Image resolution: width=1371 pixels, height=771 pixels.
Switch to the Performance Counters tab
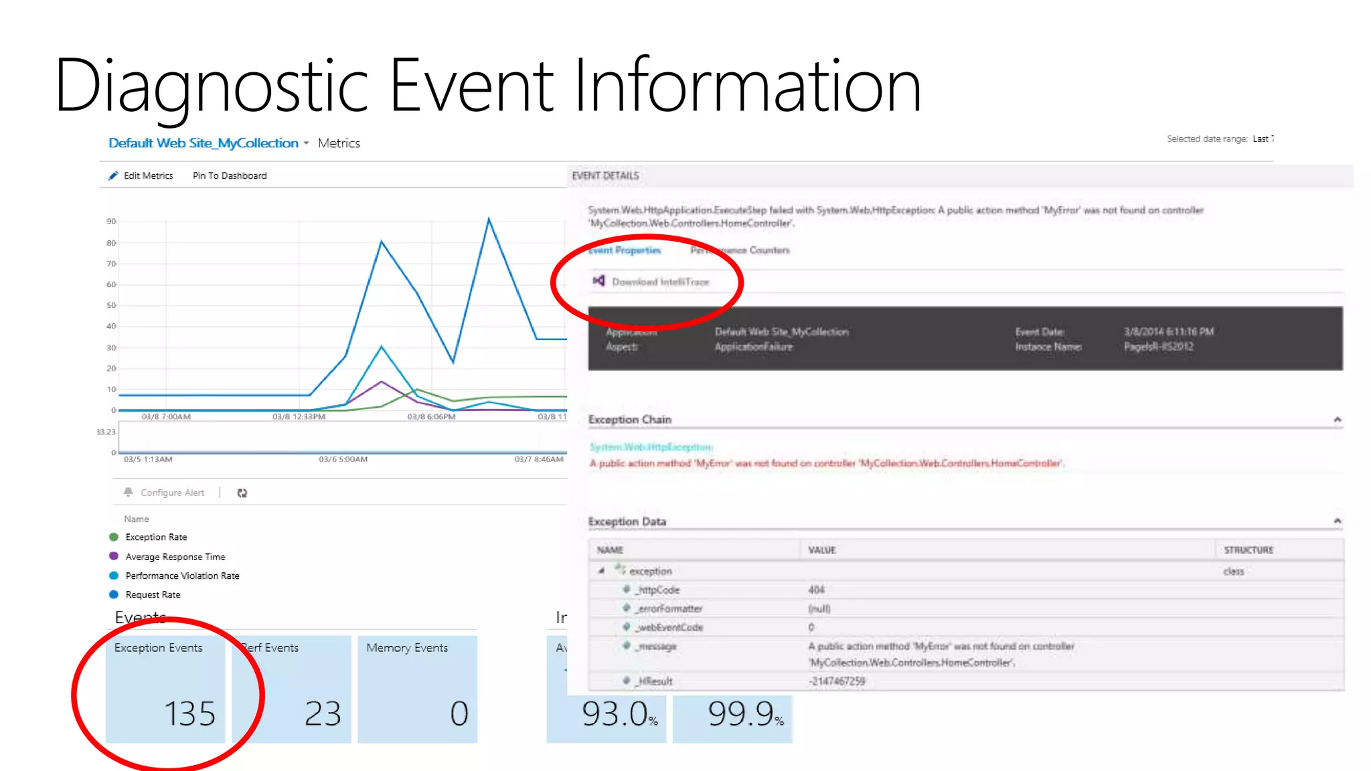(x=740, y=250)
